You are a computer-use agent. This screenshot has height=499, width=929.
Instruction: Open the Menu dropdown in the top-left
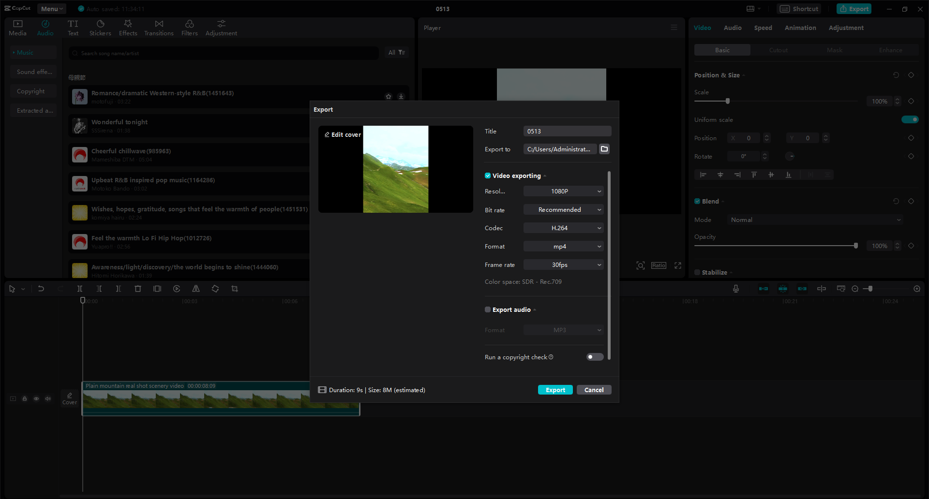(51, 8)
